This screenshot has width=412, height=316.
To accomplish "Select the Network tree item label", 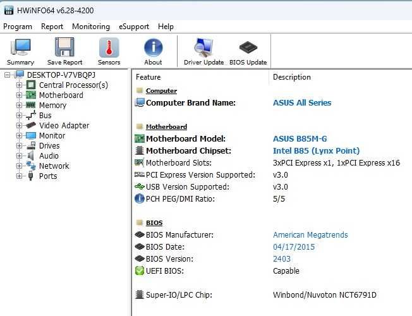I will pyautogui.click(x=54, y=166).
